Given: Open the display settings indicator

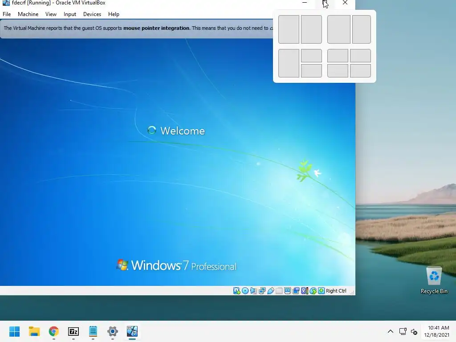Looking at the screenshot, I should point(287,291).
